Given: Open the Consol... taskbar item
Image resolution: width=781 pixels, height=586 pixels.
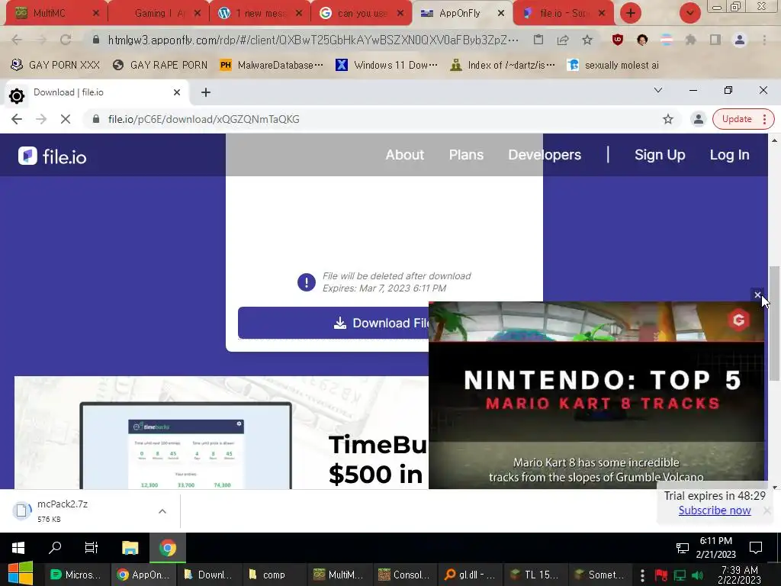Looking at the screenshot, I should coord(404,575).
